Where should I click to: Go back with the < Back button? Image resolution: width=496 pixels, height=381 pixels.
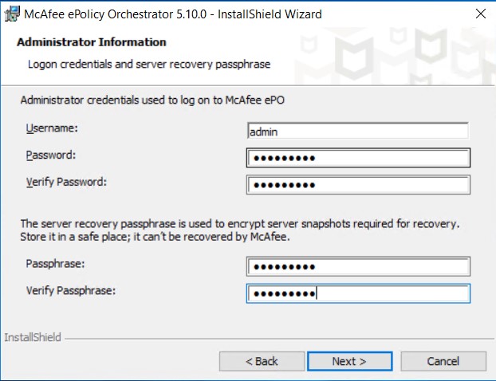click(x=262, y=361)
